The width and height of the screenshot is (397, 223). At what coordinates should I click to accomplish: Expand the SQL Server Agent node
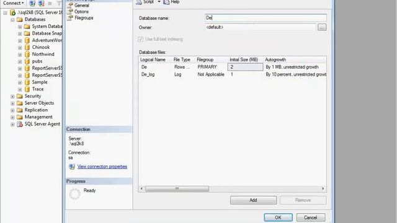[12, 125]
